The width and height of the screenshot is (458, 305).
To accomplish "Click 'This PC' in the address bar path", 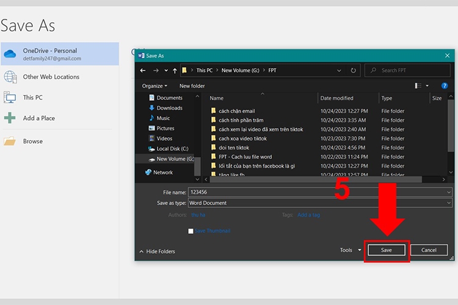I will [204, 70].
